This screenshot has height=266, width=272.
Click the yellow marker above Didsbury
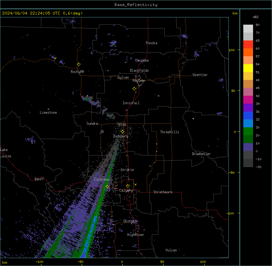click(x=122, y=132)
